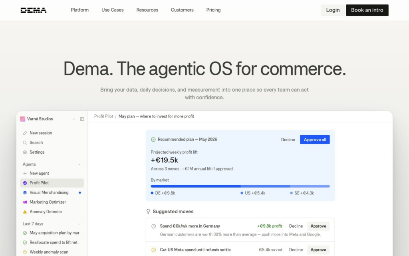Viewport: 409px width, 256px height.
Task: Click the blue dot beside Visual Merchandising
Action: (x=80, y=193)
